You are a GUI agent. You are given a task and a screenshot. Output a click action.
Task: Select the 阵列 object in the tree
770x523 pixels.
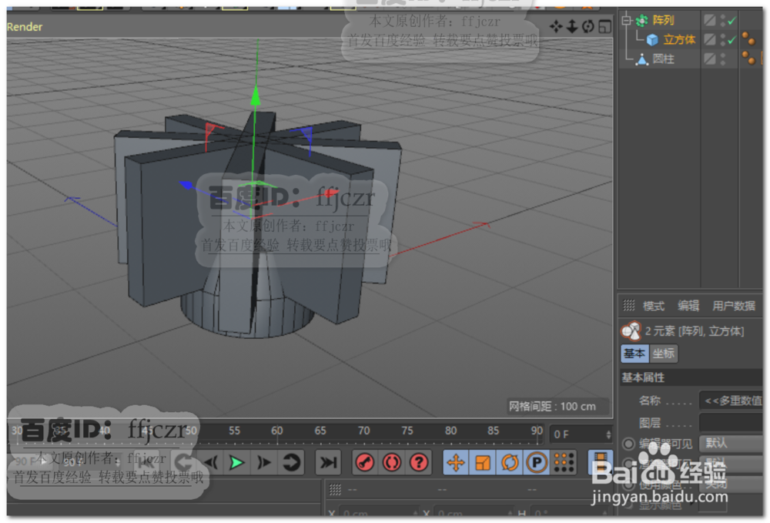pos(663,21)
